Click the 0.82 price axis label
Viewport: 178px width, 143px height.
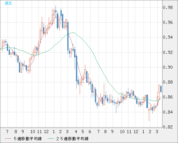click(x=168, y=127)
